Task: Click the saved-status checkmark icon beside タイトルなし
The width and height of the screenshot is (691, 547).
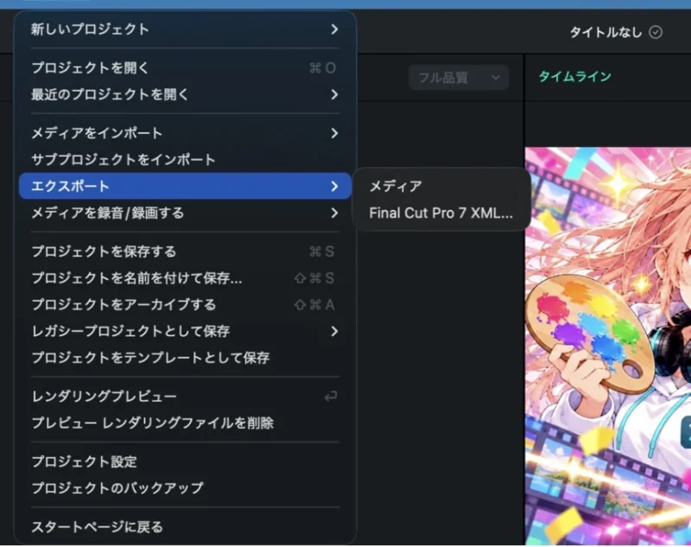Action: click(x=656, y=32)
